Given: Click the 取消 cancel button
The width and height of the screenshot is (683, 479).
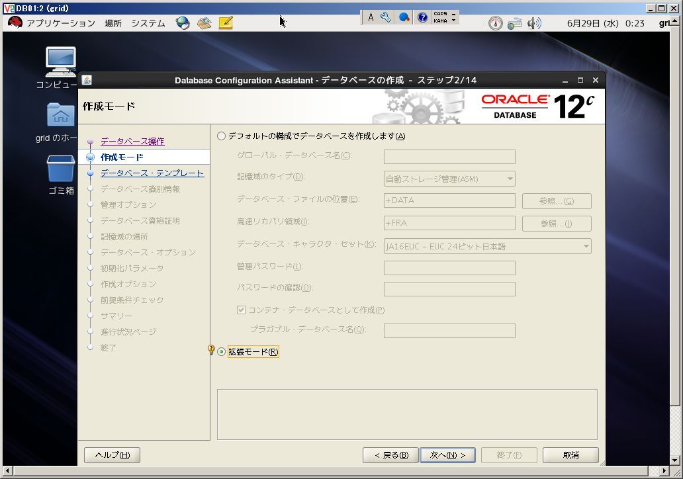Looking at the screenshot, I should [570, 455].
